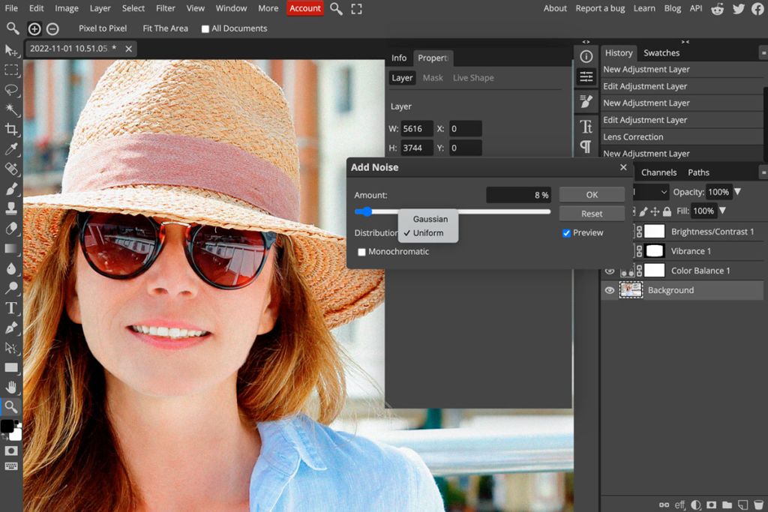Click the Amount percentage input field
Viewport: 768px width, 512px height.
517,195
